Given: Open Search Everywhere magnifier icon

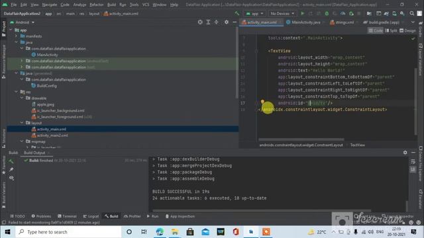Looking at the screenshot, I should [411, 13].
